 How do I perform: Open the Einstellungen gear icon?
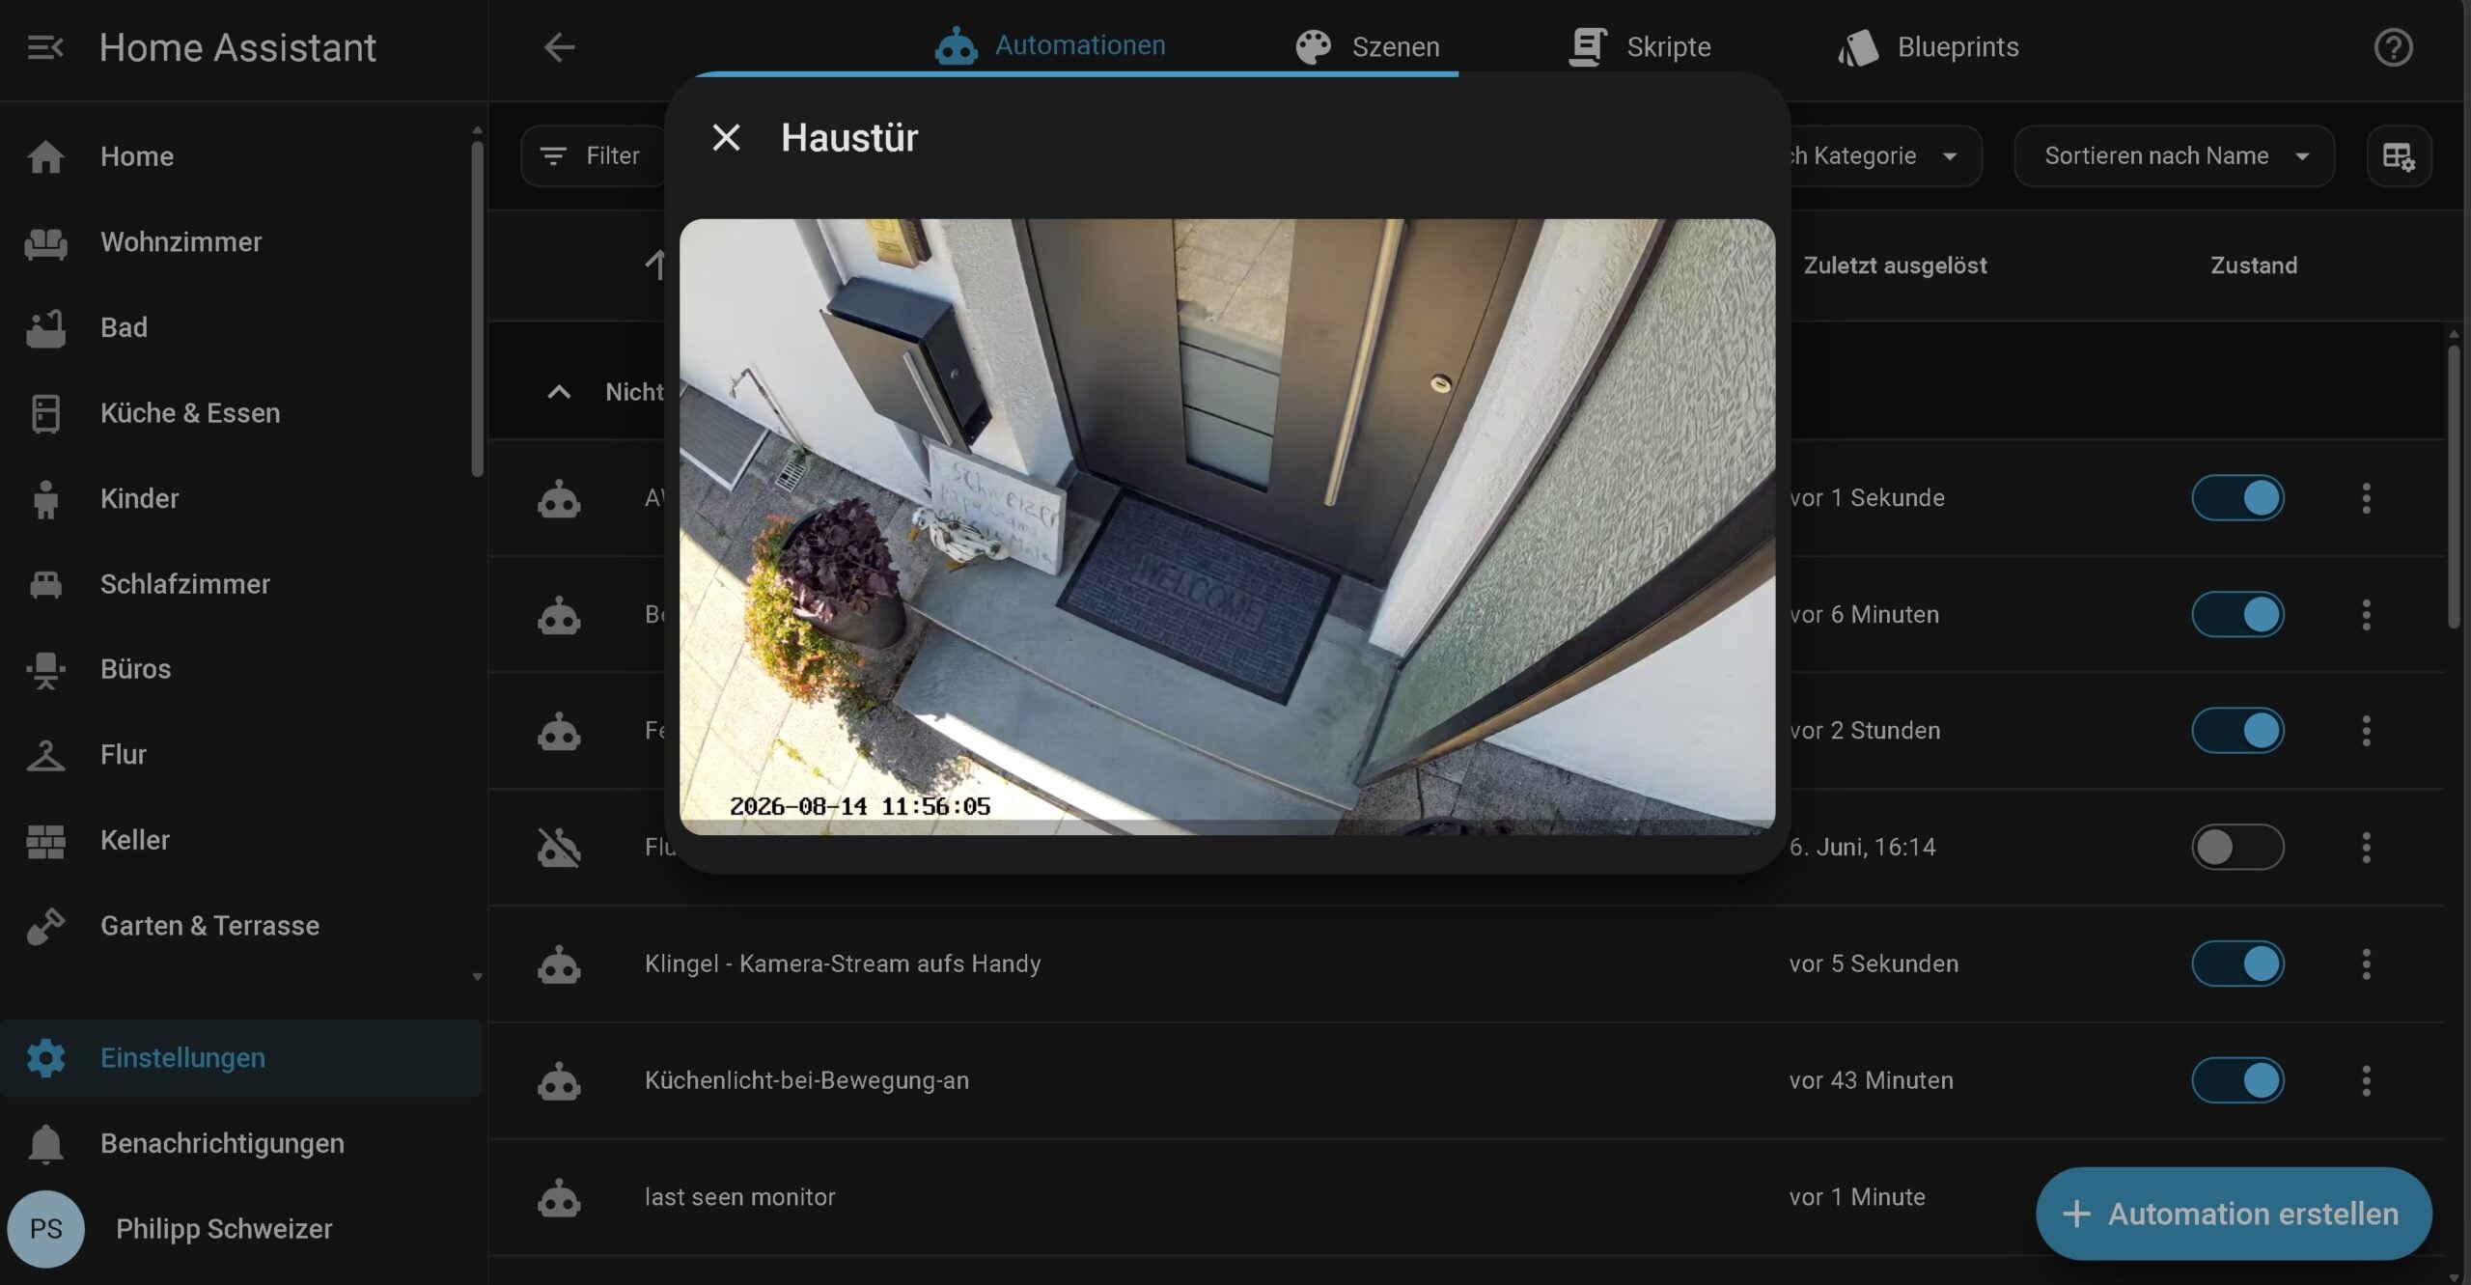(45, 1058)
